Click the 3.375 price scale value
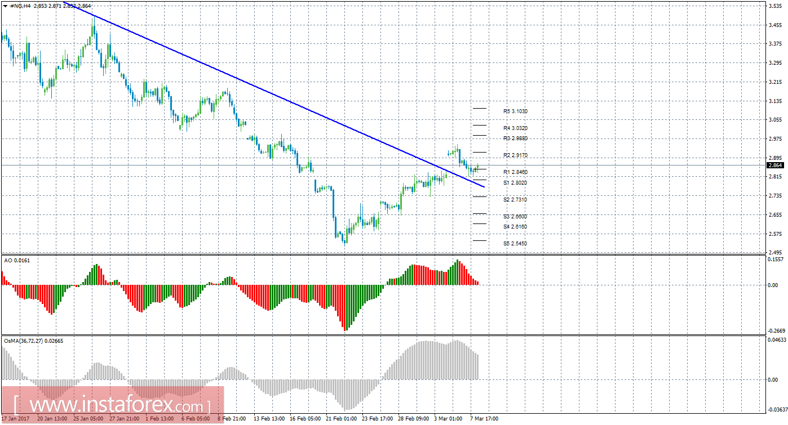The height and width of the screenshot is (425, 788). click(x=775, y=43)
